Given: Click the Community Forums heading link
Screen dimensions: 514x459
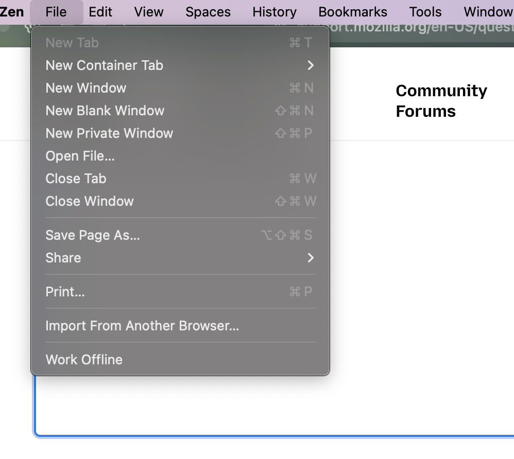Looking at the screenshot, I should click(x=441, y=101).
